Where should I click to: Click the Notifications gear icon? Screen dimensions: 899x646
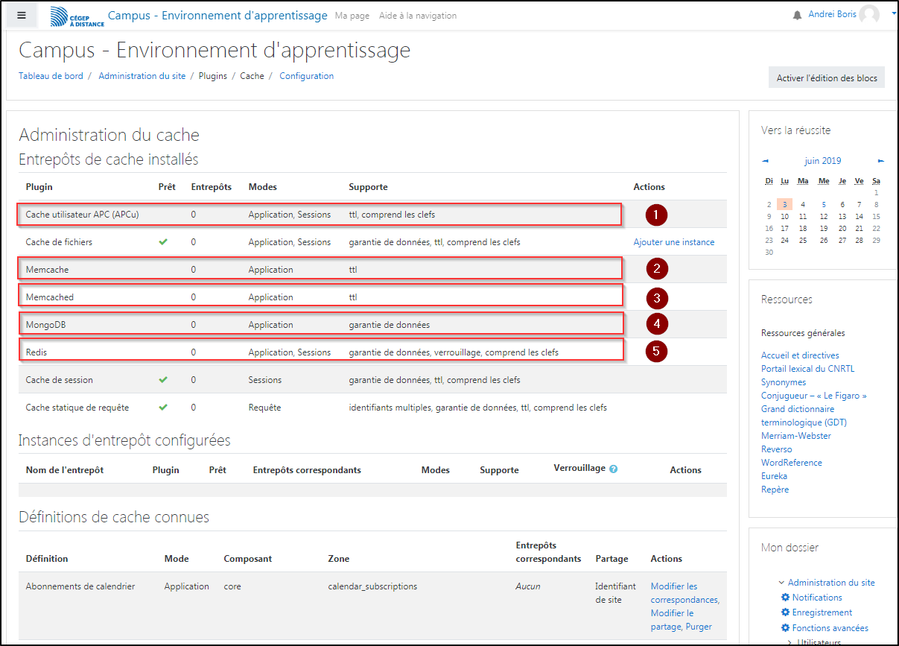point(785,598)
